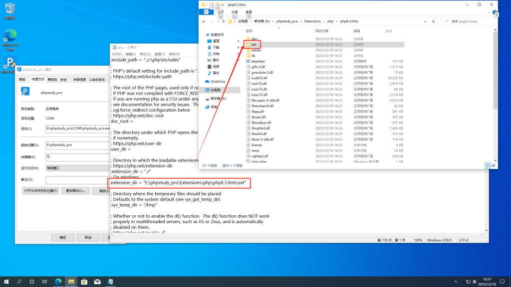Open Recycle Bin on desktop

10,11
